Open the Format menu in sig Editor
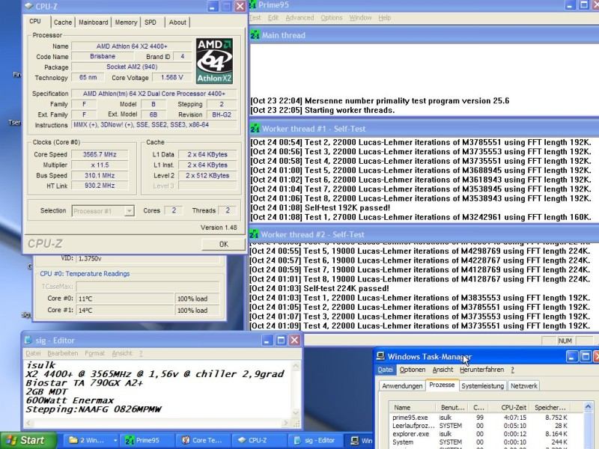 coord(95,353)
